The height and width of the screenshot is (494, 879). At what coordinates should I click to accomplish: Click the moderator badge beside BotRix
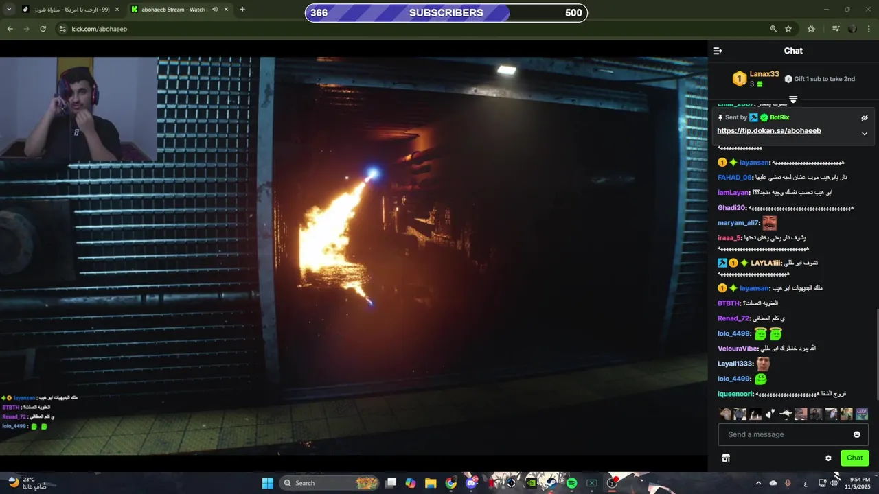point(753,117)
